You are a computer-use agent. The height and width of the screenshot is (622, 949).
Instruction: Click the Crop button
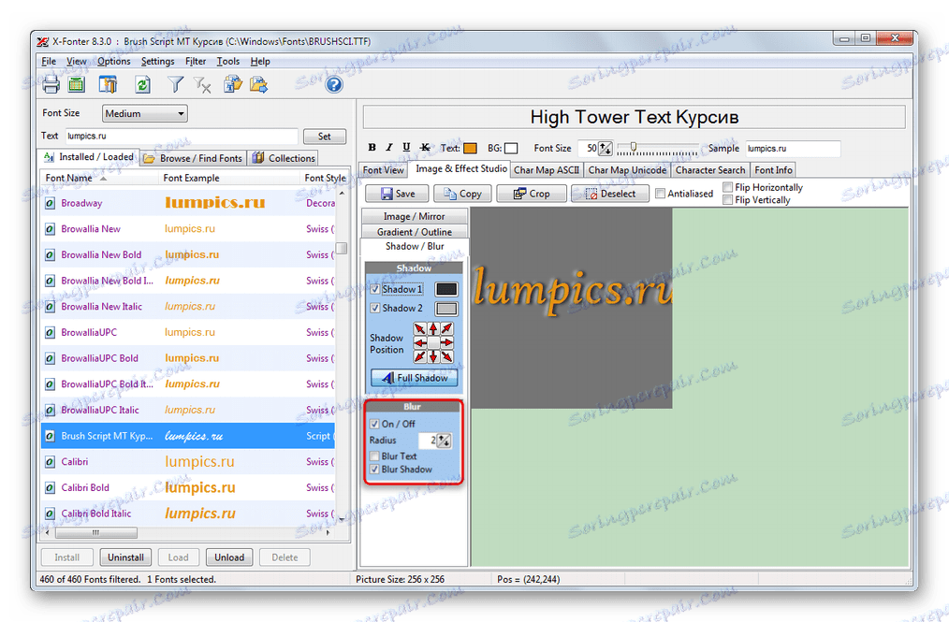click(532, 194)
